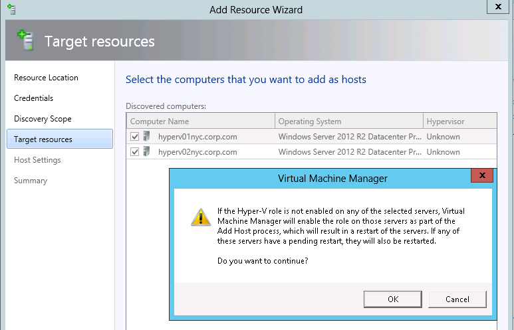
Task: Select the Target resources step
Action: (x=60, y=139)
